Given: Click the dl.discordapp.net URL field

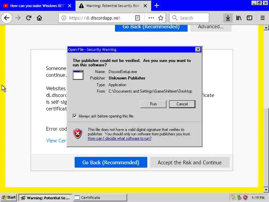Looking at the screenshot, I should pyautogui.click(x=95, y=18).
